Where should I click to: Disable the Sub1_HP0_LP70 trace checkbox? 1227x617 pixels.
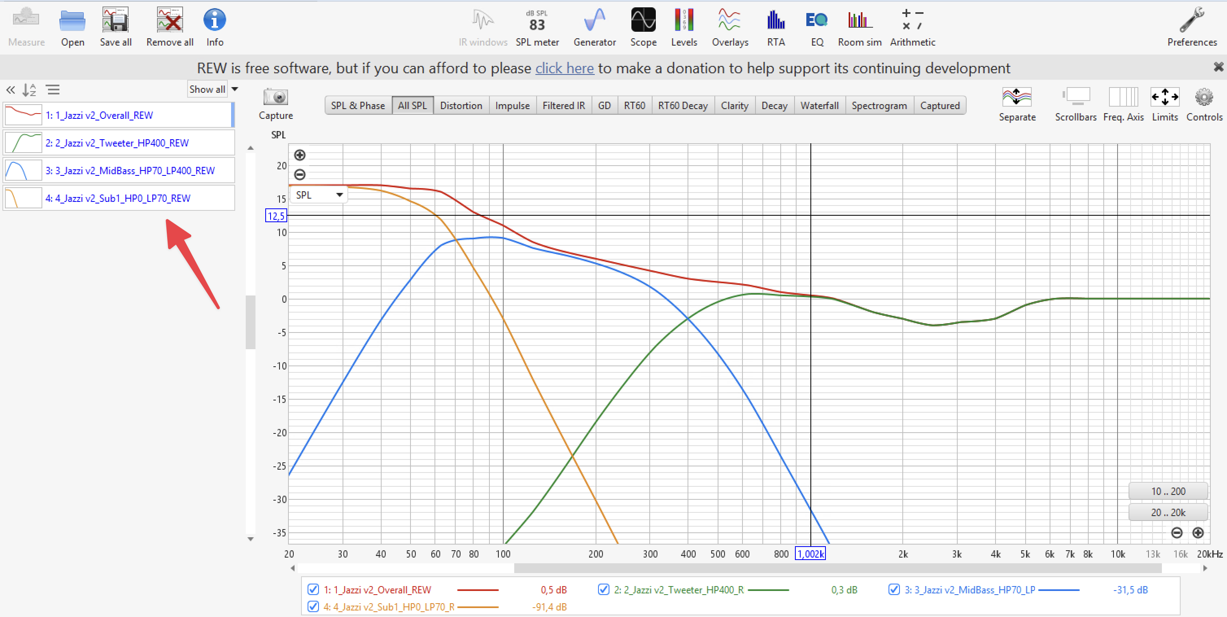point(313,606)
